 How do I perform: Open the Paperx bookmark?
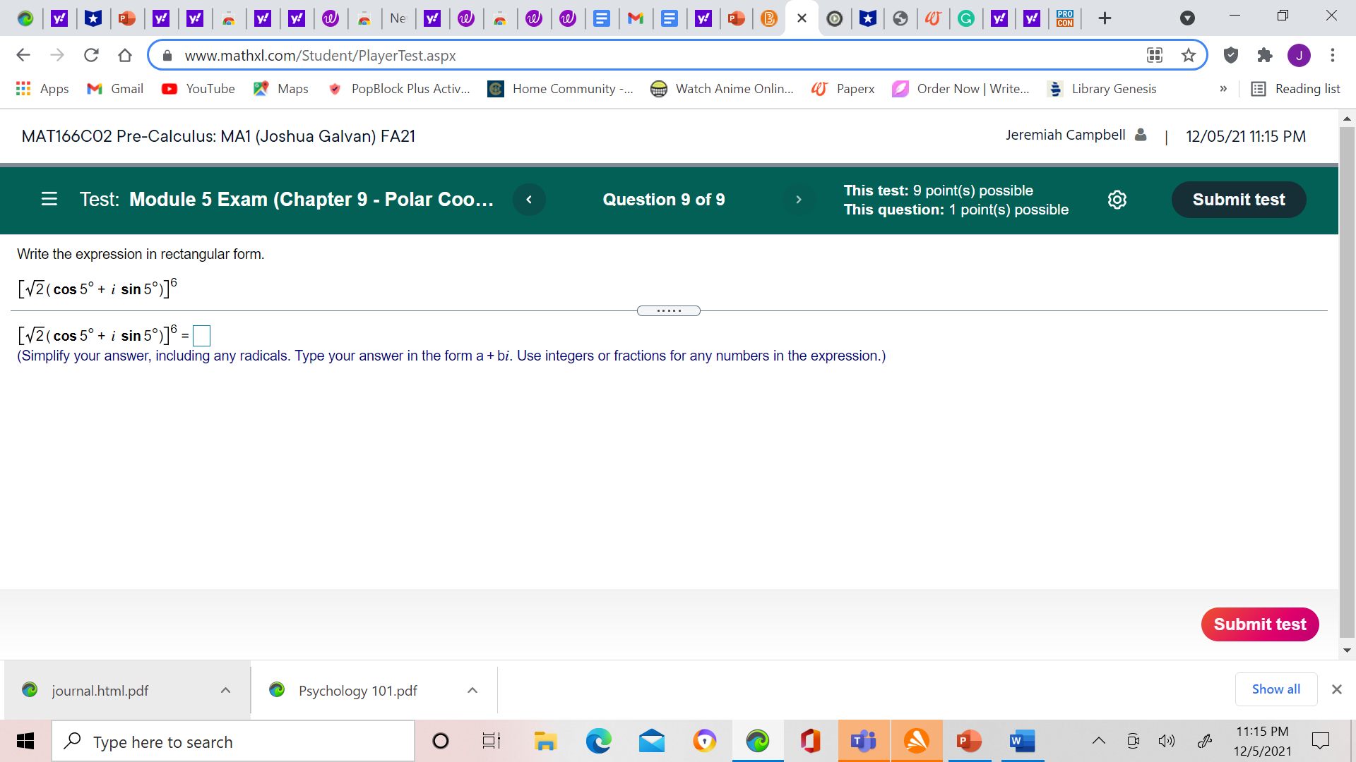843,89
